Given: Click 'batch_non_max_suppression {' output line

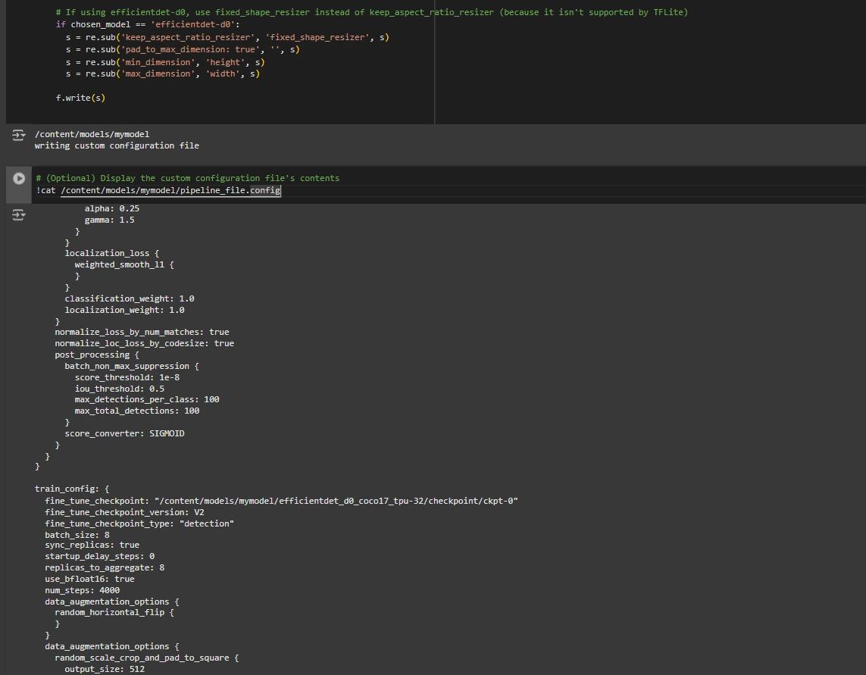Looking at the screenshot, I should tap(131, 366).
